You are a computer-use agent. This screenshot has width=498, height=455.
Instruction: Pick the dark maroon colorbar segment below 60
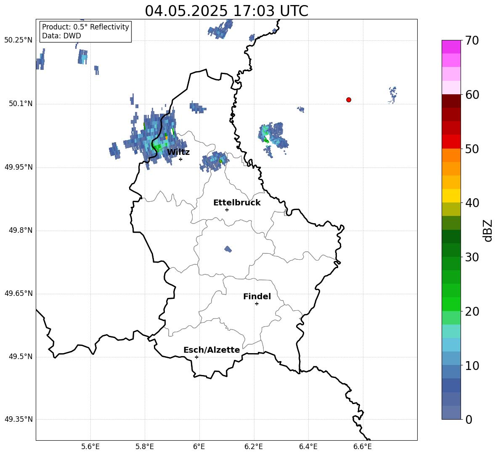pyautogui.click(x=451, y=101)
